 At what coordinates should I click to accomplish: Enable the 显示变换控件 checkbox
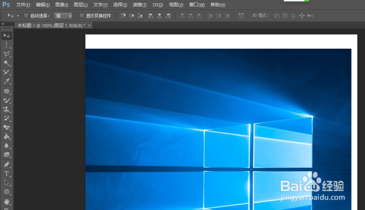(82, 16)
